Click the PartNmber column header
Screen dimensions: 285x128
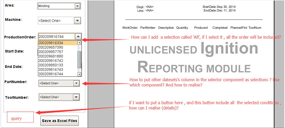(x=148, y=28)
